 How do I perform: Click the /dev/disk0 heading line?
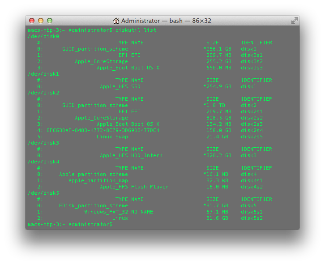pos(43,36)
